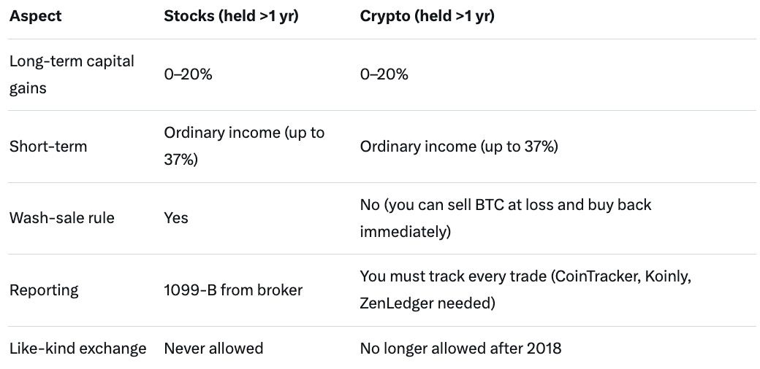Click the Aspect column header

point(35,16)
